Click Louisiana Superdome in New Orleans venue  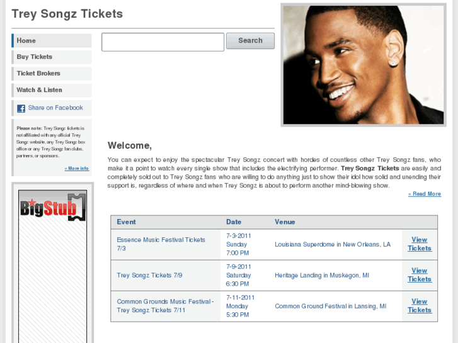tap(333, 244)
